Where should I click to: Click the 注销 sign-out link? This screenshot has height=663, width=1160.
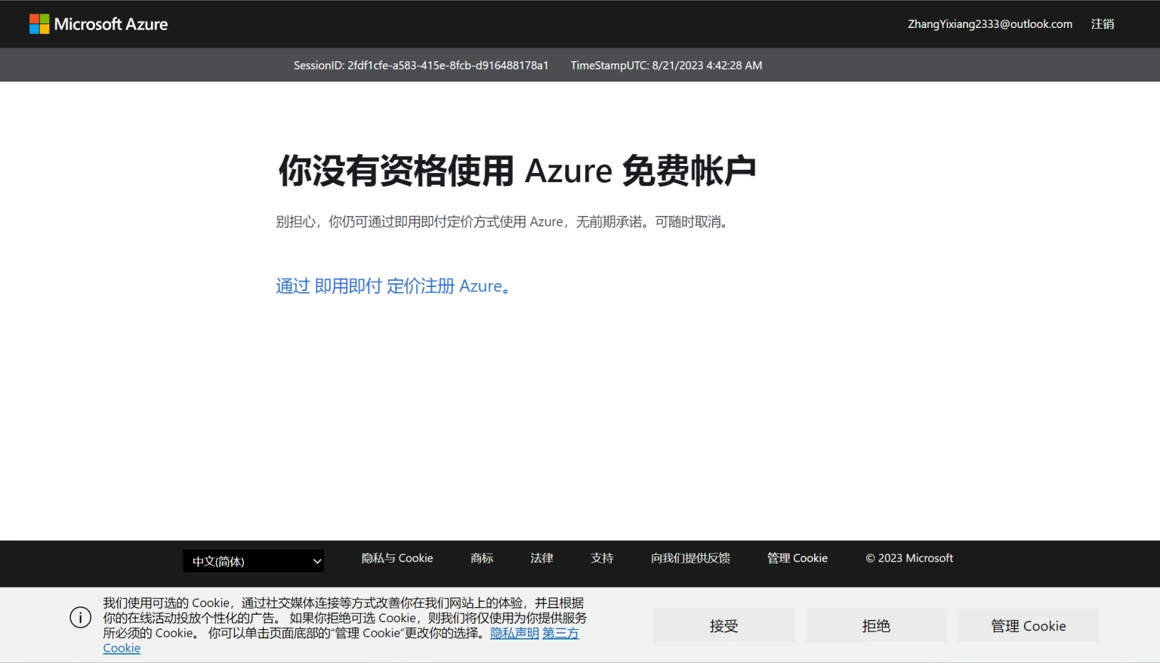click(1103, 24)
